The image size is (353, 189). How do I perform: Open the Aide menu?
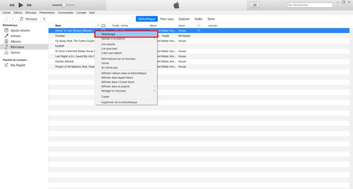pyautogui.click(x=92, y=13)
